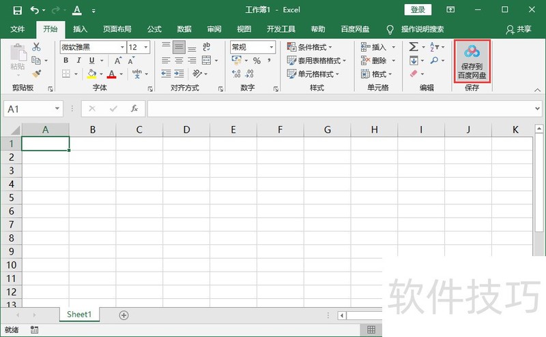Open the font name dropdown
546x337 pixels.
point(122,47)
